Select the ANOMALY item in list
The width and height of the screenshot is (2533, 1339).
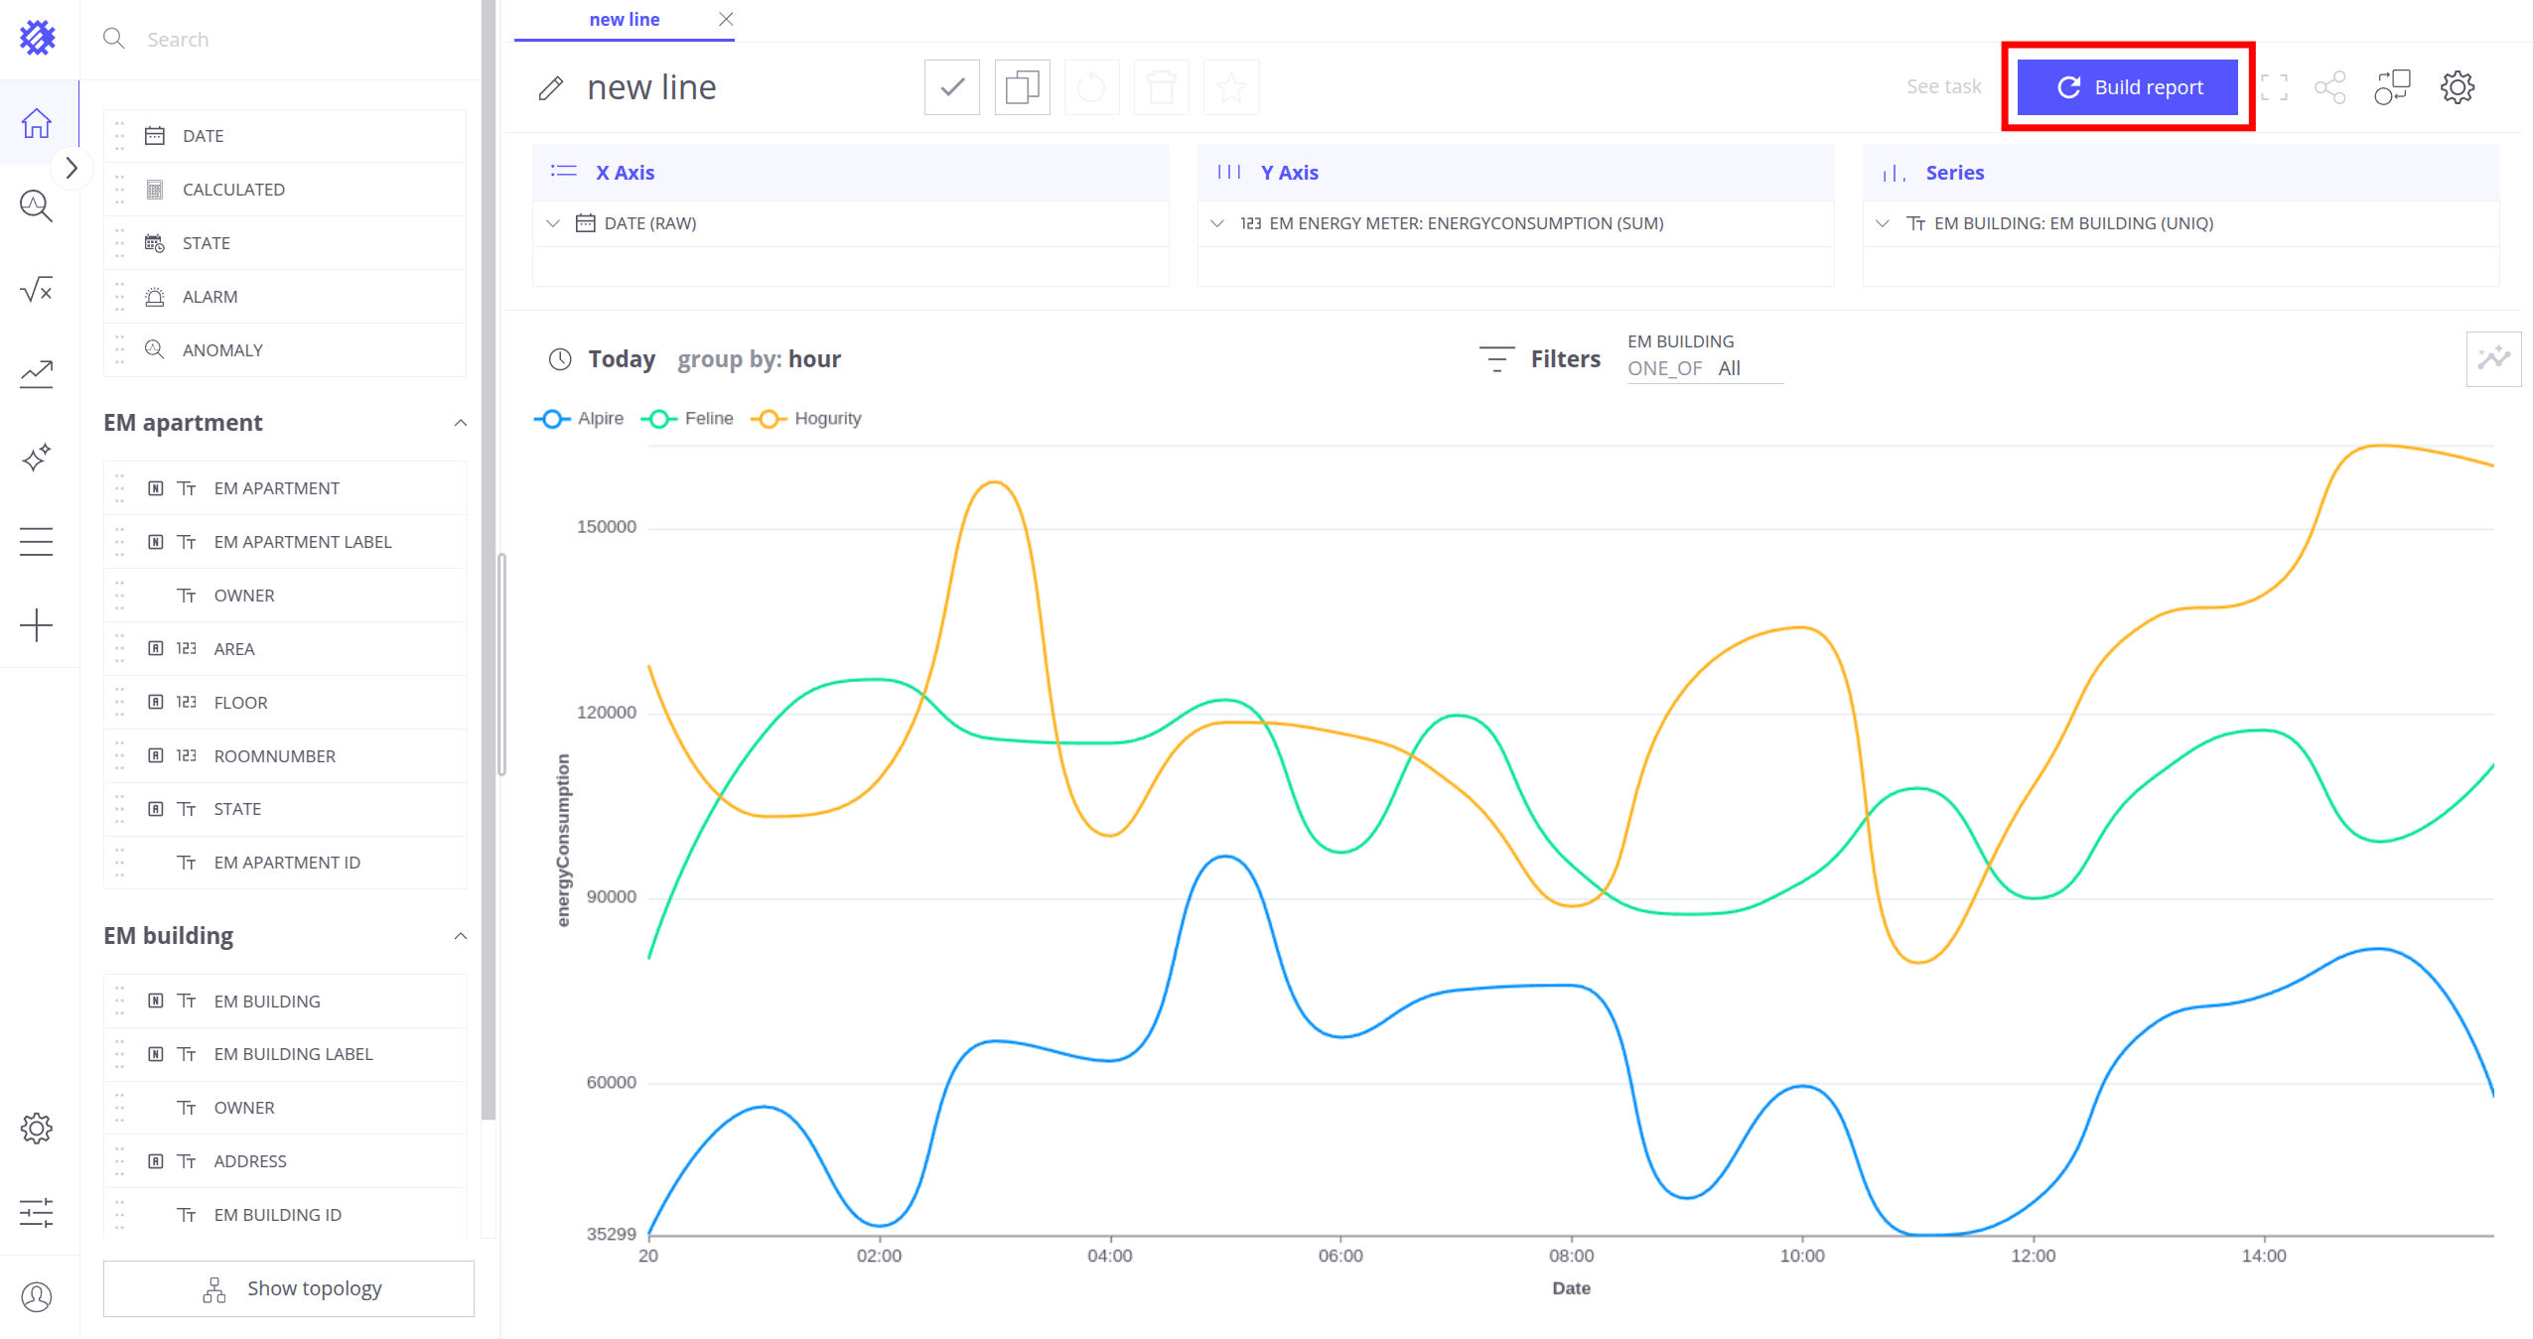tap(222, 350)
